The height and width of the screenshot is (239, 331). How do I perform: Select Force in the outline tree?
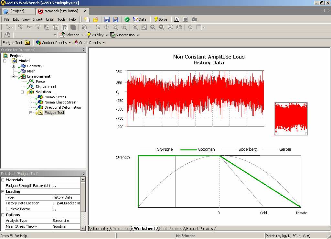pos(40,81)
